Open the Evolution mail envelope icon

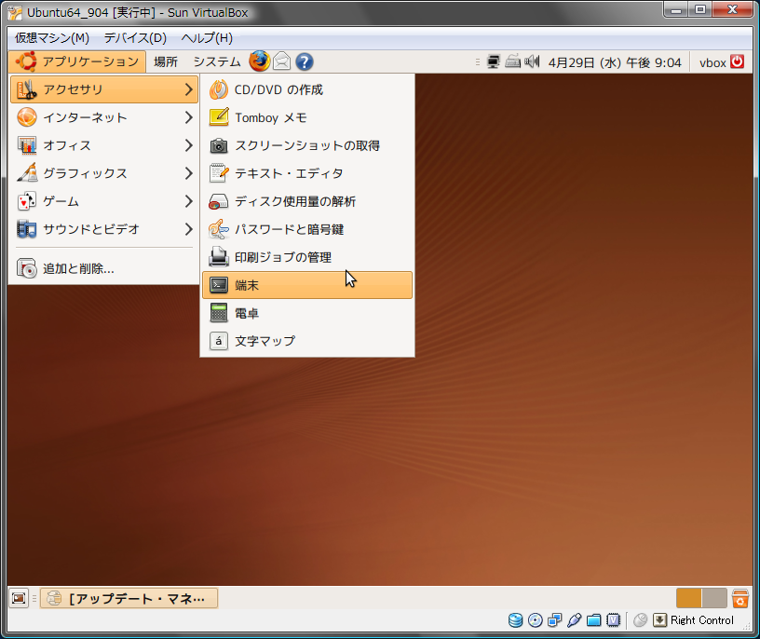pyautogui.click(x=281, y=61)
